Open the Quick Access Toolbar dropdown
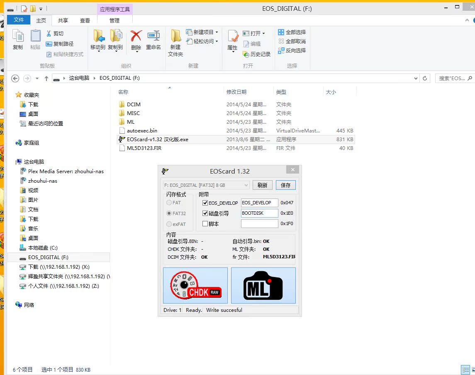The image size is (475, 375). [41, 9]
